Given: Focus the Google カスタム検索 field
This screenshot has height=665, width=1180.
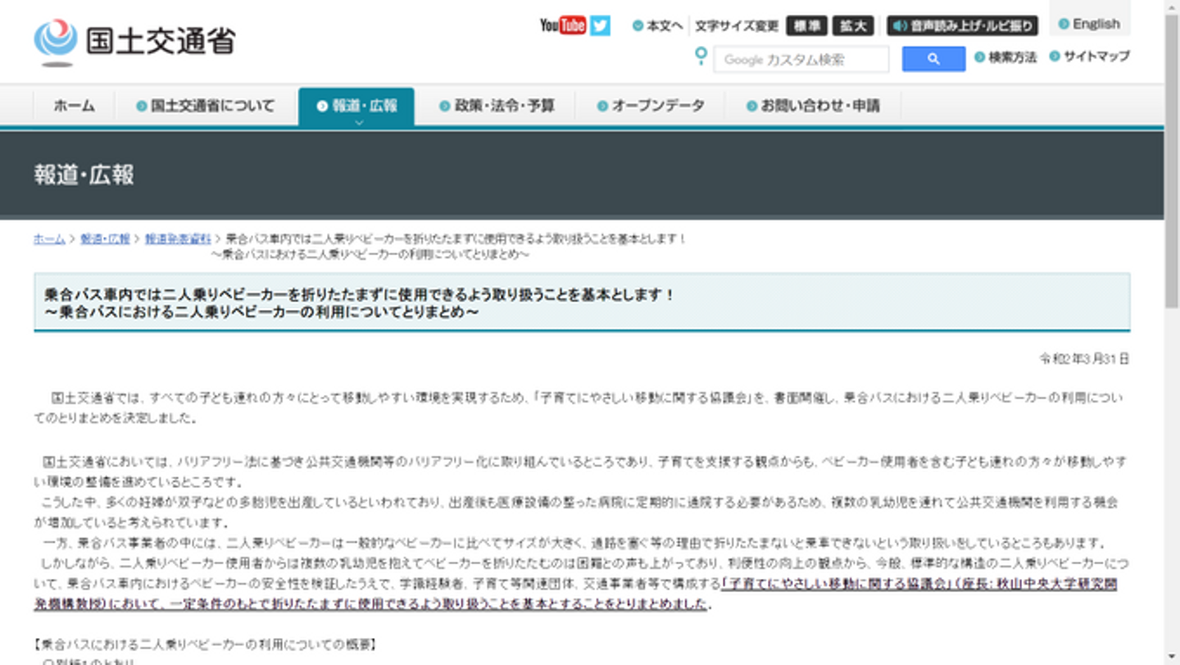Looking at the screenshot, I should (801, 59).
